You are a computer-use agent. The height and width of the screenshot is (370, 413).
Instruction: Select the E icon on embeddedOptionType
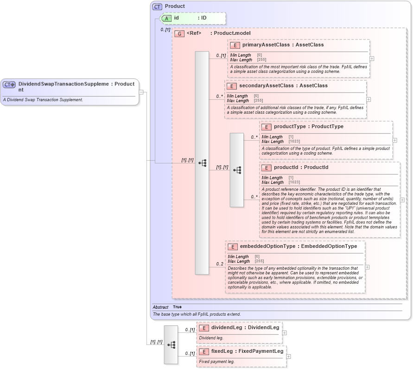click(x=233, y=247)
